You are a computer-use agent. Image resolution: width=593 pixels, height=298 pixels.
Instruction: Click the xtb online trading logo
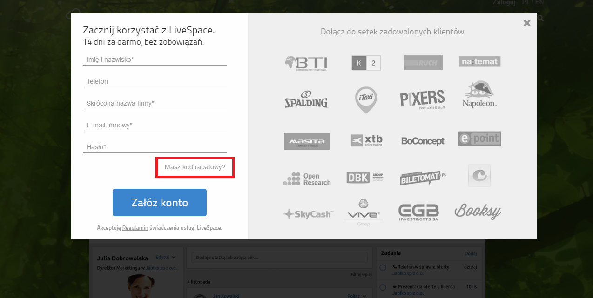pos(366,140)
